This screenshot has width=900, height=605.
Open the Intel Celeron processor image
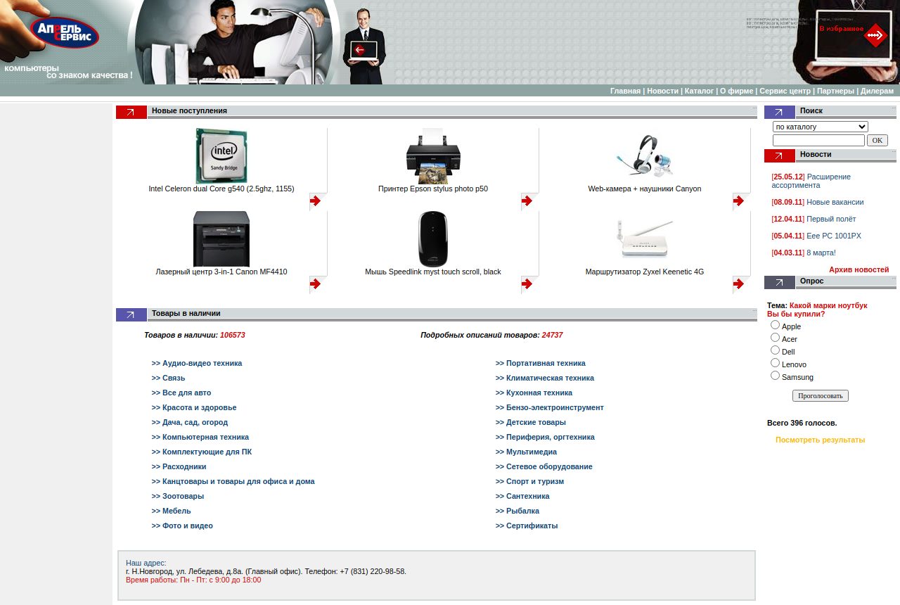pyautogui.click(x=221, y=156)
